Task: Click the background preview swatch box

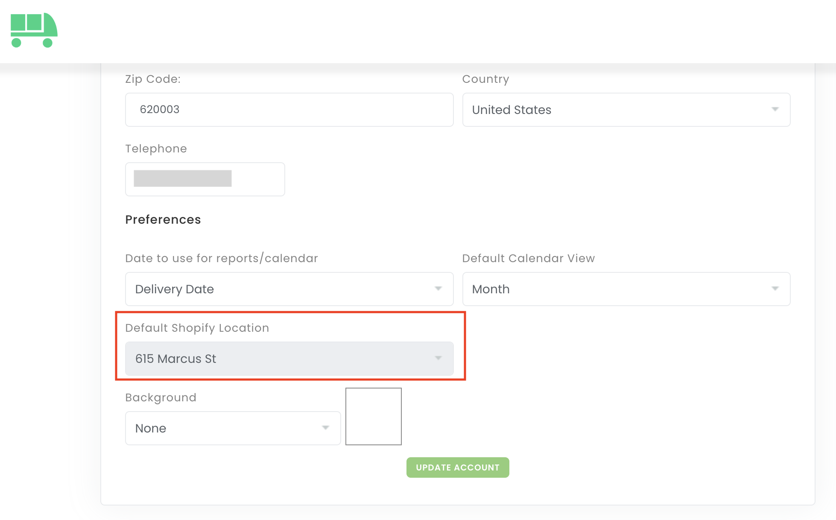Action: point(373,416)
